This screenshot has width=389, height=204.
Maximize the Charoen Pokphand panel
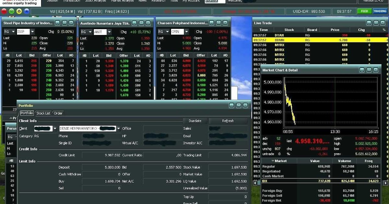click(x=218, y=23)
